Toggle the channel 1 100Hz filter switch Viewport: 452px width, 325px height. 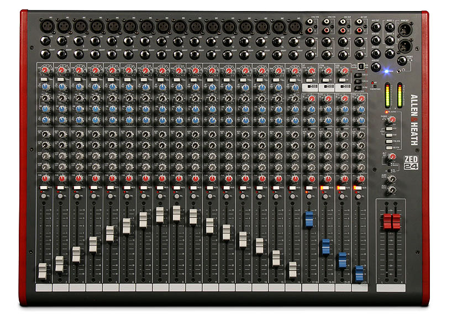(44, 79)
